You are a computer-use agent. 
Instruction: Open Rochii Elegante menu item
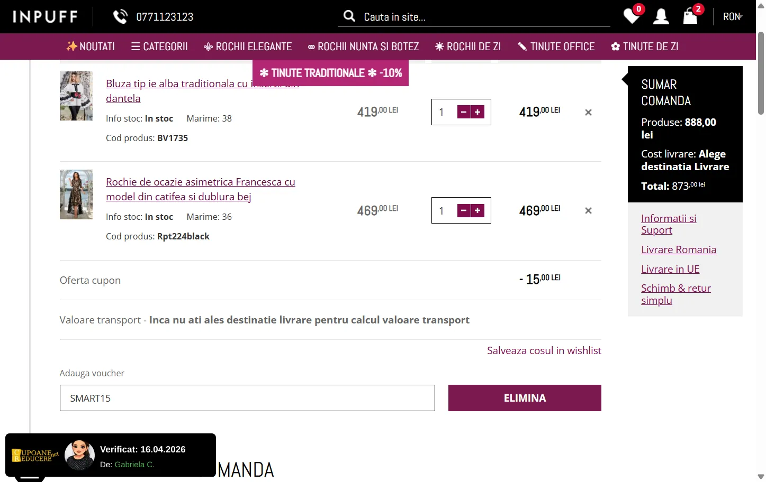coord(248,47)
